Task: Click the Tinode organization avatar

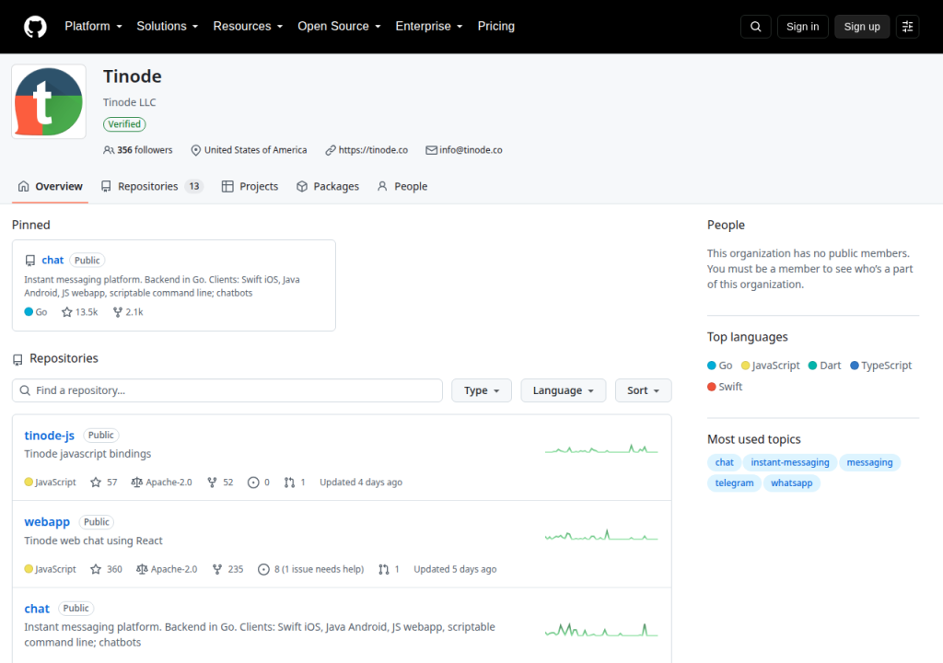Action: coord(49,101)
